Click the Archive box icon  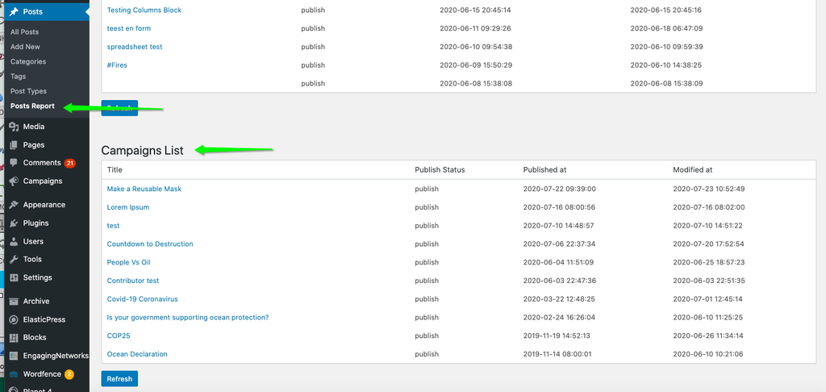[x=15, y=302]
